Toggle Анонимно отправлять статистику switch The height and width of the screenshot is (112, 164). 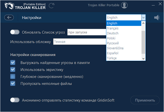pos(15,100)
